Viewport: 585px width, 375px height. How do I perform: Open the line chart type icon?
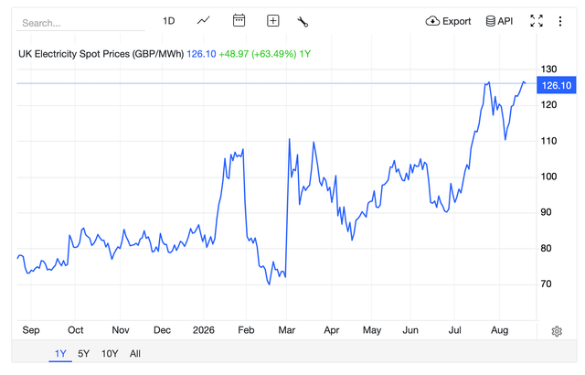[x=203, y=20]
